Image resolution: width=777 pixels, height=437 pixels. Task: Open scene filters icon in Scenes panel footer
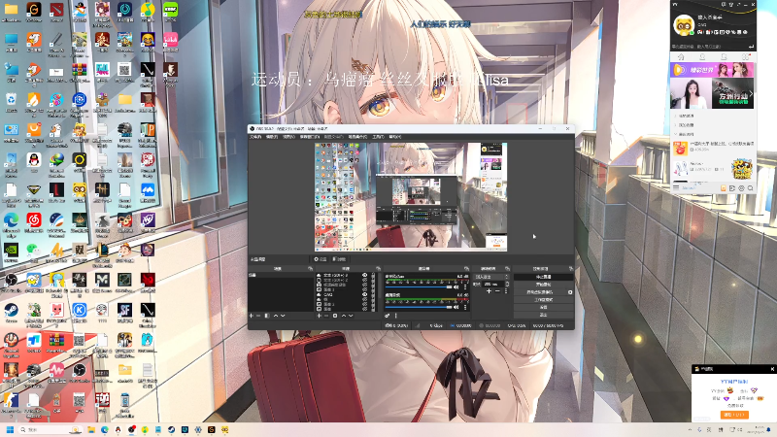coord(267,316)
